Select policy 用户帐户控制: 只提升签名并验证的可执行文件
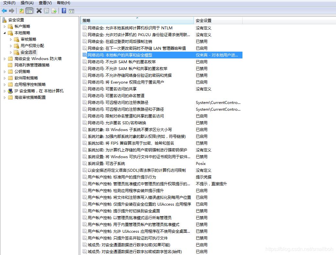Image resolution: width=336 pixels, height=255 pixels. [128, 238]
